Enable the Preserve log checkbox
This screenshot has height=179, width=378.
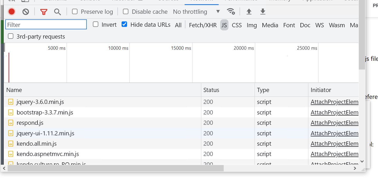(x=75, y=12)
